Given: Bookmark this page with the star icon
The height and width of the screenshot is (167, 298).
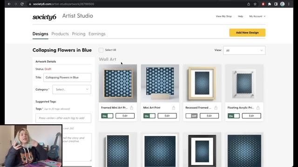Looking at the screenshot, I should pos(255,4).
